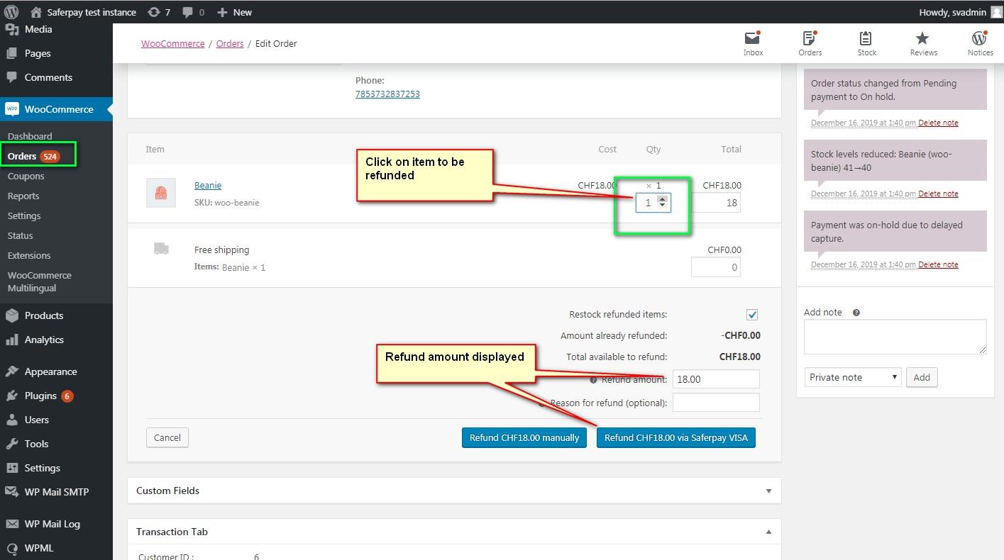Click the Beanie product link
1004x560 pixels.
[208, 185]
